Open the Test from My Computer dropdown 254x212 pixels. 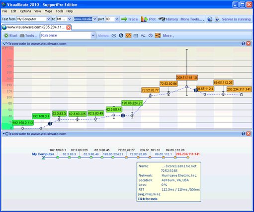[48, 19]
